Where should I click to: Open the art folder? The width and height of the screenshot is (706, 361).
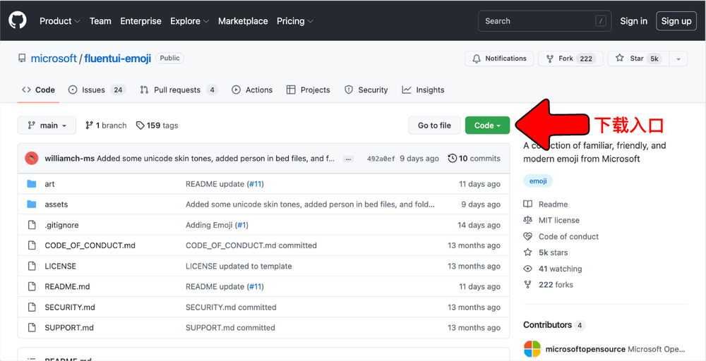pyautogui.click(x=49, y=184)
